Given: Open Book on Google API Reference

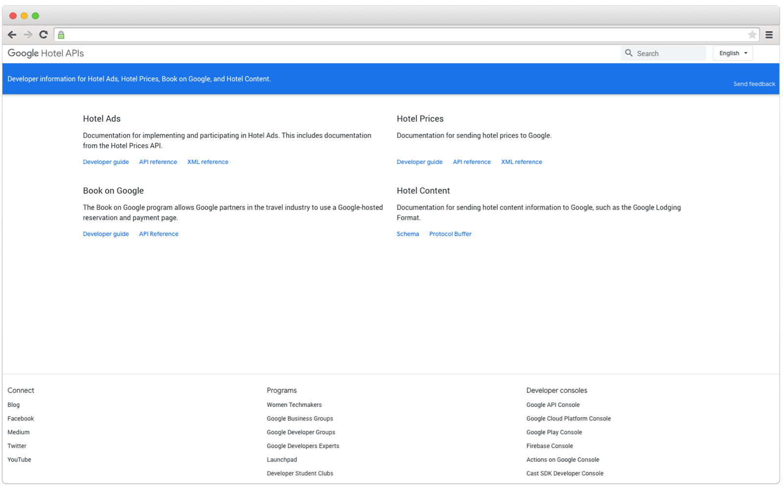Looking at the screenshot, I should pyautogui.click(x=159, y=234).
